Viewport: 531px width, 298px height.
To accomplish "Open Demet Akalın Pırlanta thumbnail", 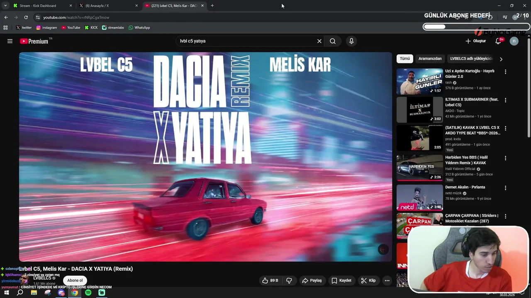I will click(420, 197).
